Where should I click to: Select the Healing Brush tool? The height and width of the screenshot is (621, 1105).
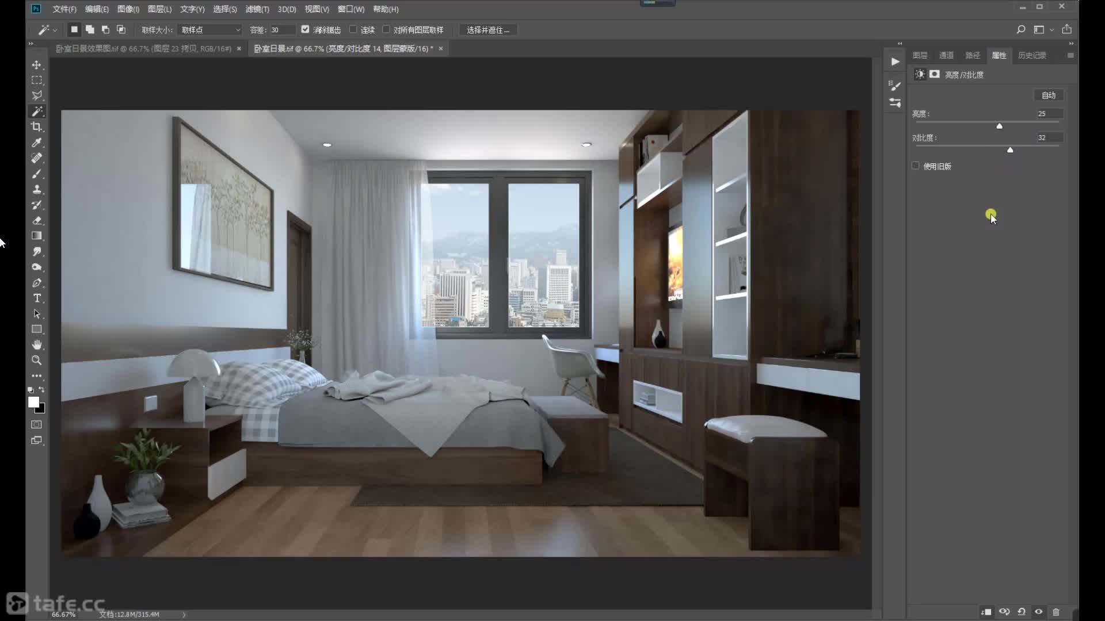pyautogui.click(x=36, y=158)
